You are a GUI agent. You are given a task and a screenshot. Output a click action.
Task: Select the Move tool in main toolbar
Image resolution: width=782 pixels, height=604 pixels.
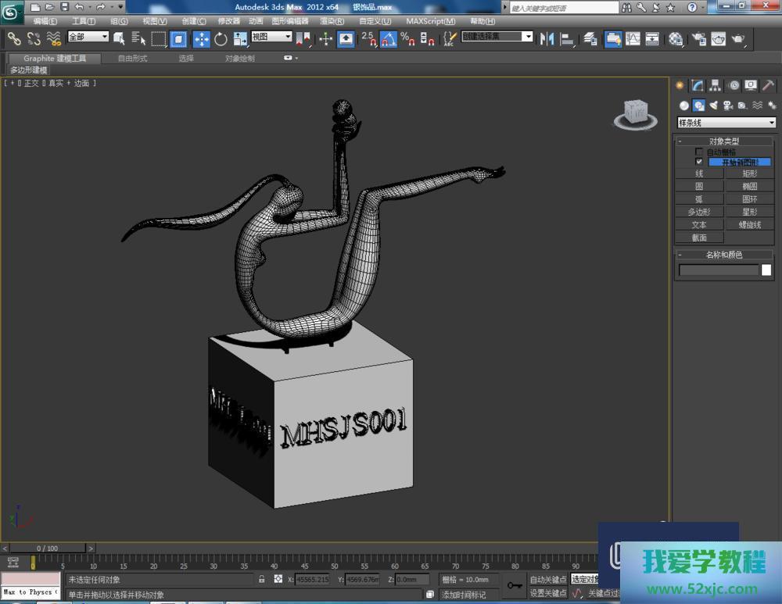point(201,39)
